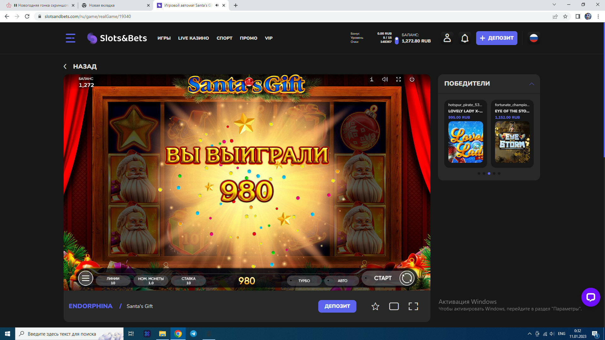Viewport: 605px width, 340px height.
Task: Open the Промо menu item
Action: click(248, 38)
